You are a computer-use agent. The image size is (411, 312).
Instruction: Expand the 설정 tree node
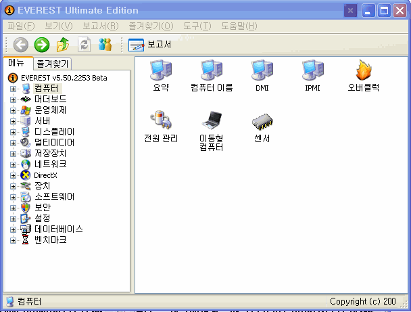(13, 219)
